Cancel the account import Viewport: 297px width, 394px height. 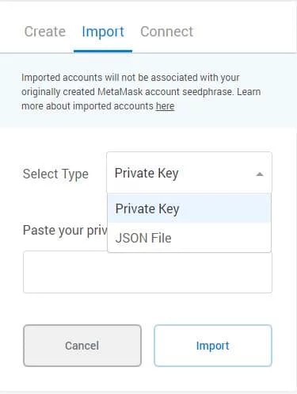(x=82, y=346)
